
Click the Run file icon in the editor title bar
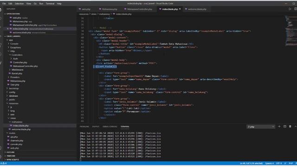coord(290,9)
